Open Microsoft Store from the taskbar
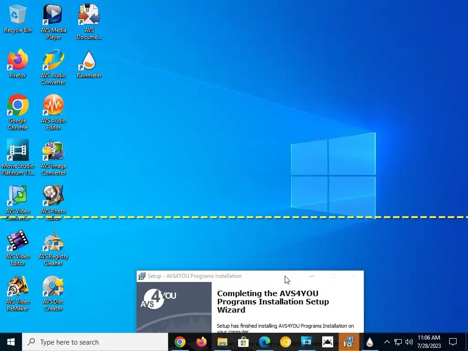 243,342
